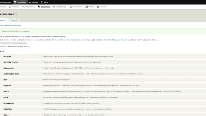Open the Справка help section
Screen dimensions: 206x116
point(101,7)
